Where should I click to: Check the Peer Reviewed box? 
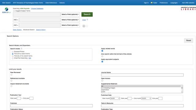(x=11, y=75)
